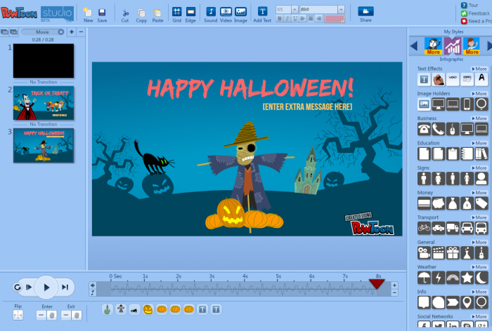Open the Video import icon
Screen dimensions: 492x331
click(x=226, y=15)
